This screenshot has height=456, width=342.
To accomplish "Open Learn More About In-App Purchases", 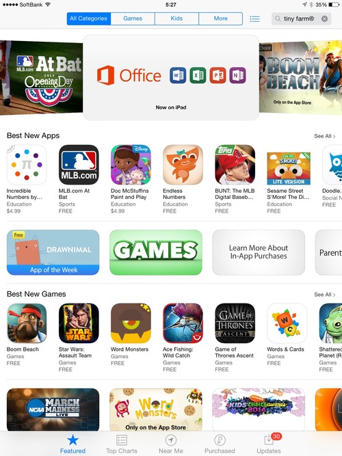I will click(x=259, y=252).
